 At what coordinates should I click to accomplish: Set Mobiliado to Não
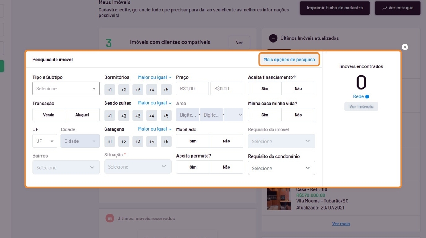(226, 141)
